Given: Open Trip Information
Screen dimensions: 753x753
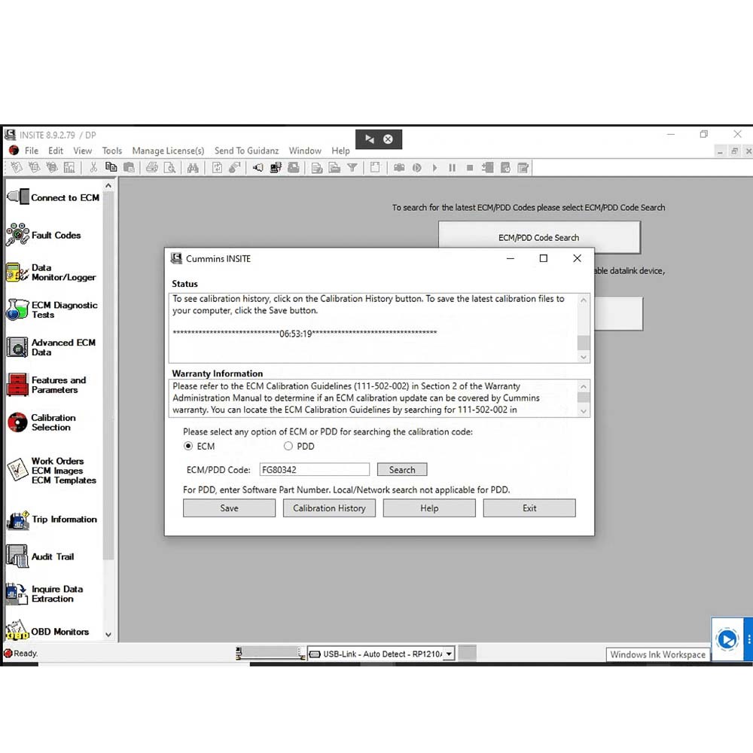Looking at the screenshot, I should [x=53, y=519].
